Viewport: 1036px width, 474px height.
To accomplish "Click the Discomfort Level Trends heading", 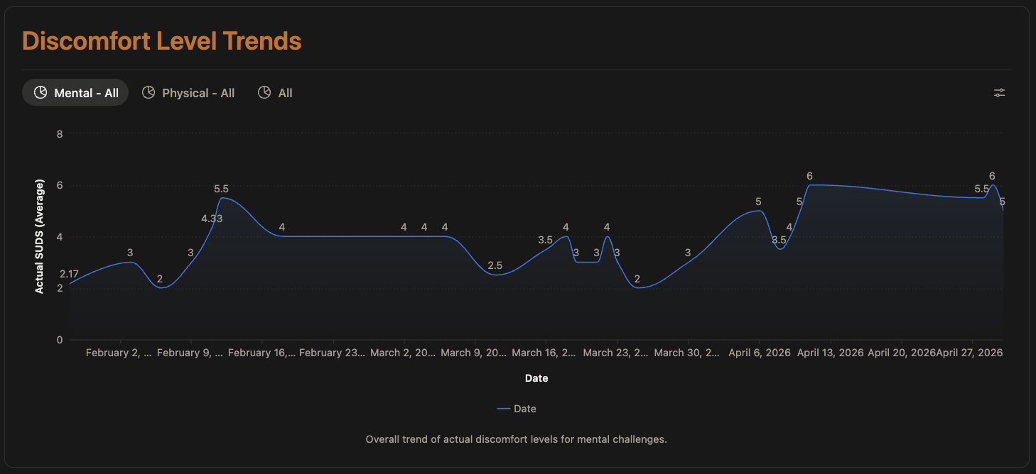I will [162, 41].
